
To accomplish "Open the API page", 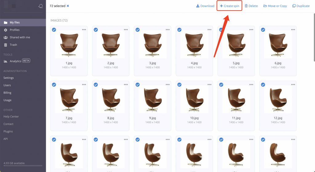I will (6, 139).
